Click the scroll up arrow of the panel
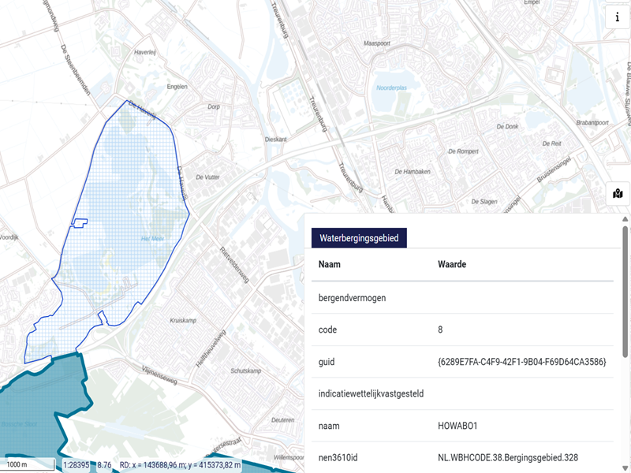This screenshot has height=473, width=631. tap(625, 219)
